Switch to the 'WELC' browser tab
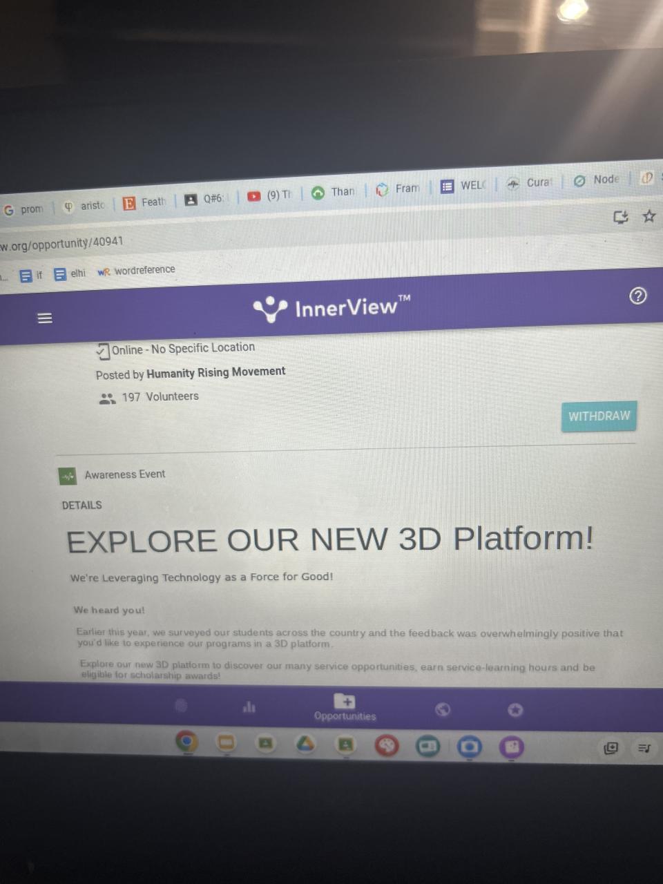Image resolution: width=663 pixels, height=884 pixels. pos(464,186)
